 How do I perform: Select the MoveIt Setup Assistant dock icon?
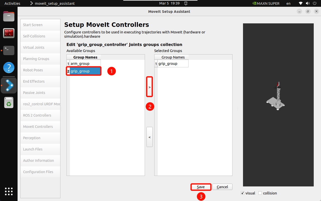pos(9,85)
